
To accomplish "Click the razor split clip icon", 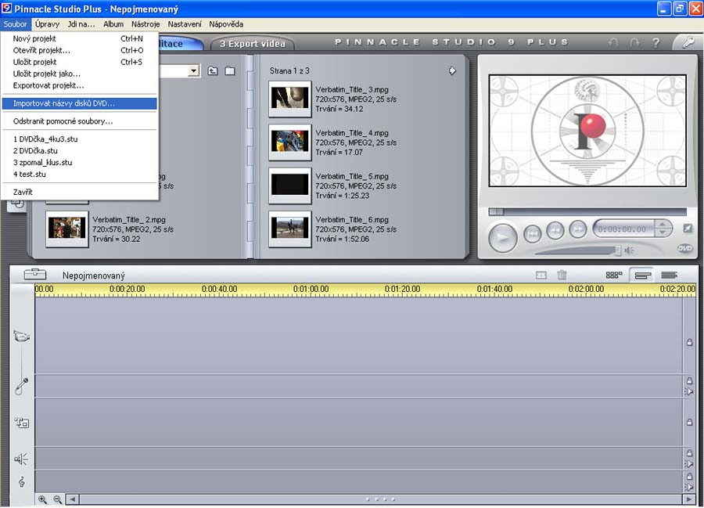I will [x=541, y=275].
